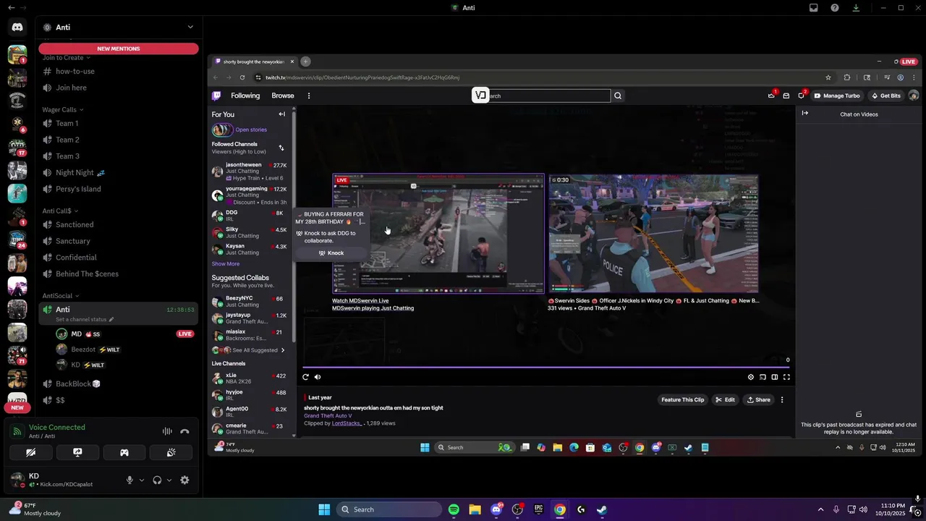Join the Persy's Island voice channel
The height and width of the screenshot is (521, 926).
[119, 189]
